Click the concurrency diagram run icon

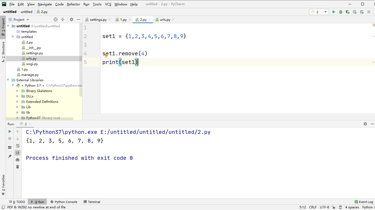tap(362, 12)
